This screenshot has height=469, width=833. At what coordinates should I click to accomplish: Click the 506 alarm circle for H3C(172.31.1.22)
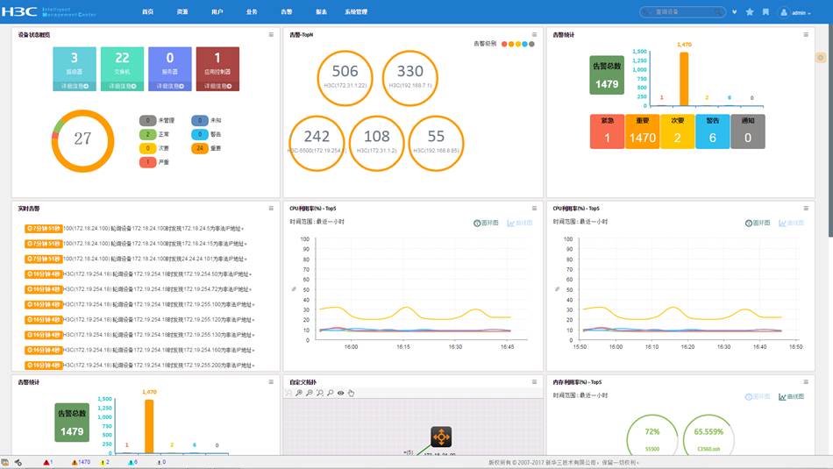pos(345,77)
